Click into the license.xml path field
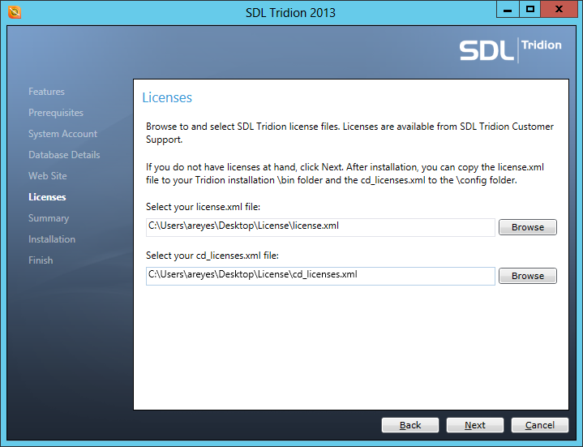The image size is (583, 447). click(x=320, y=227)
